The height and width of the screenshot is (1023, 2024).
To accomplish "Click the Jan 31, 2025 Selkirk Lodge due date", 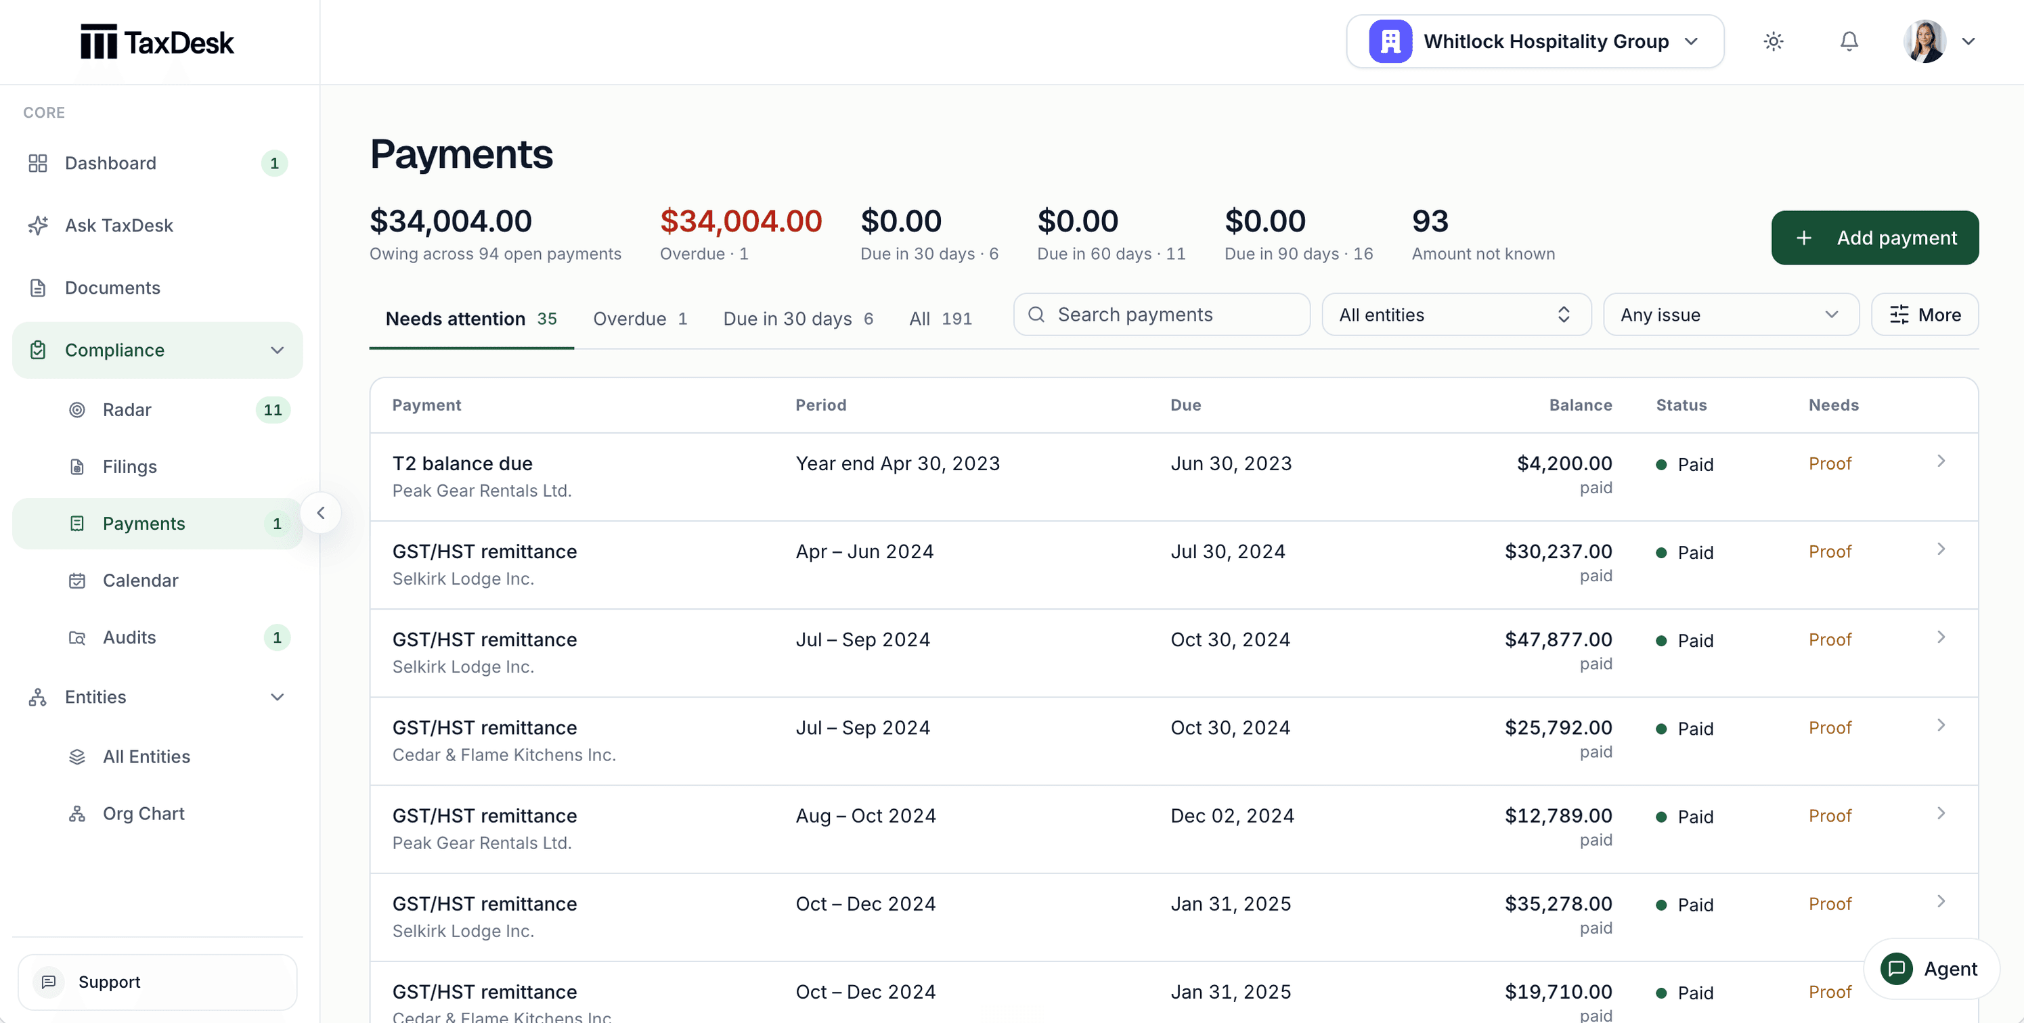I will (x=1231, y=905).
